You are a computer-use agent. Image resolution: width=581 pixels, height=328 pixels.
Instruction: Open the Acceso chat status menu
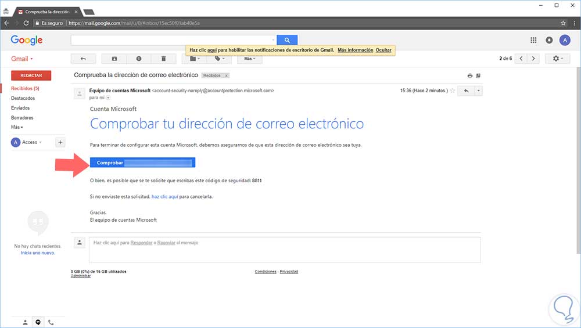click(x=32, y=142)
